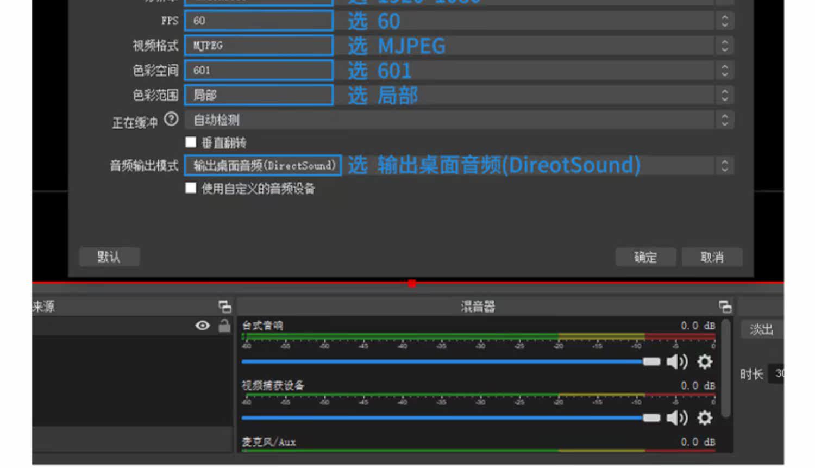Click the red preview bounding handle
This screenshot has width=815, height=468.
tap(412, 283)
